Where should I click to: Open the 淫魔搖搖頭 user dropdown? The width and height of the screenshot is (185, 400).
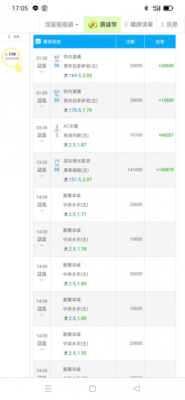coord(61,24)
